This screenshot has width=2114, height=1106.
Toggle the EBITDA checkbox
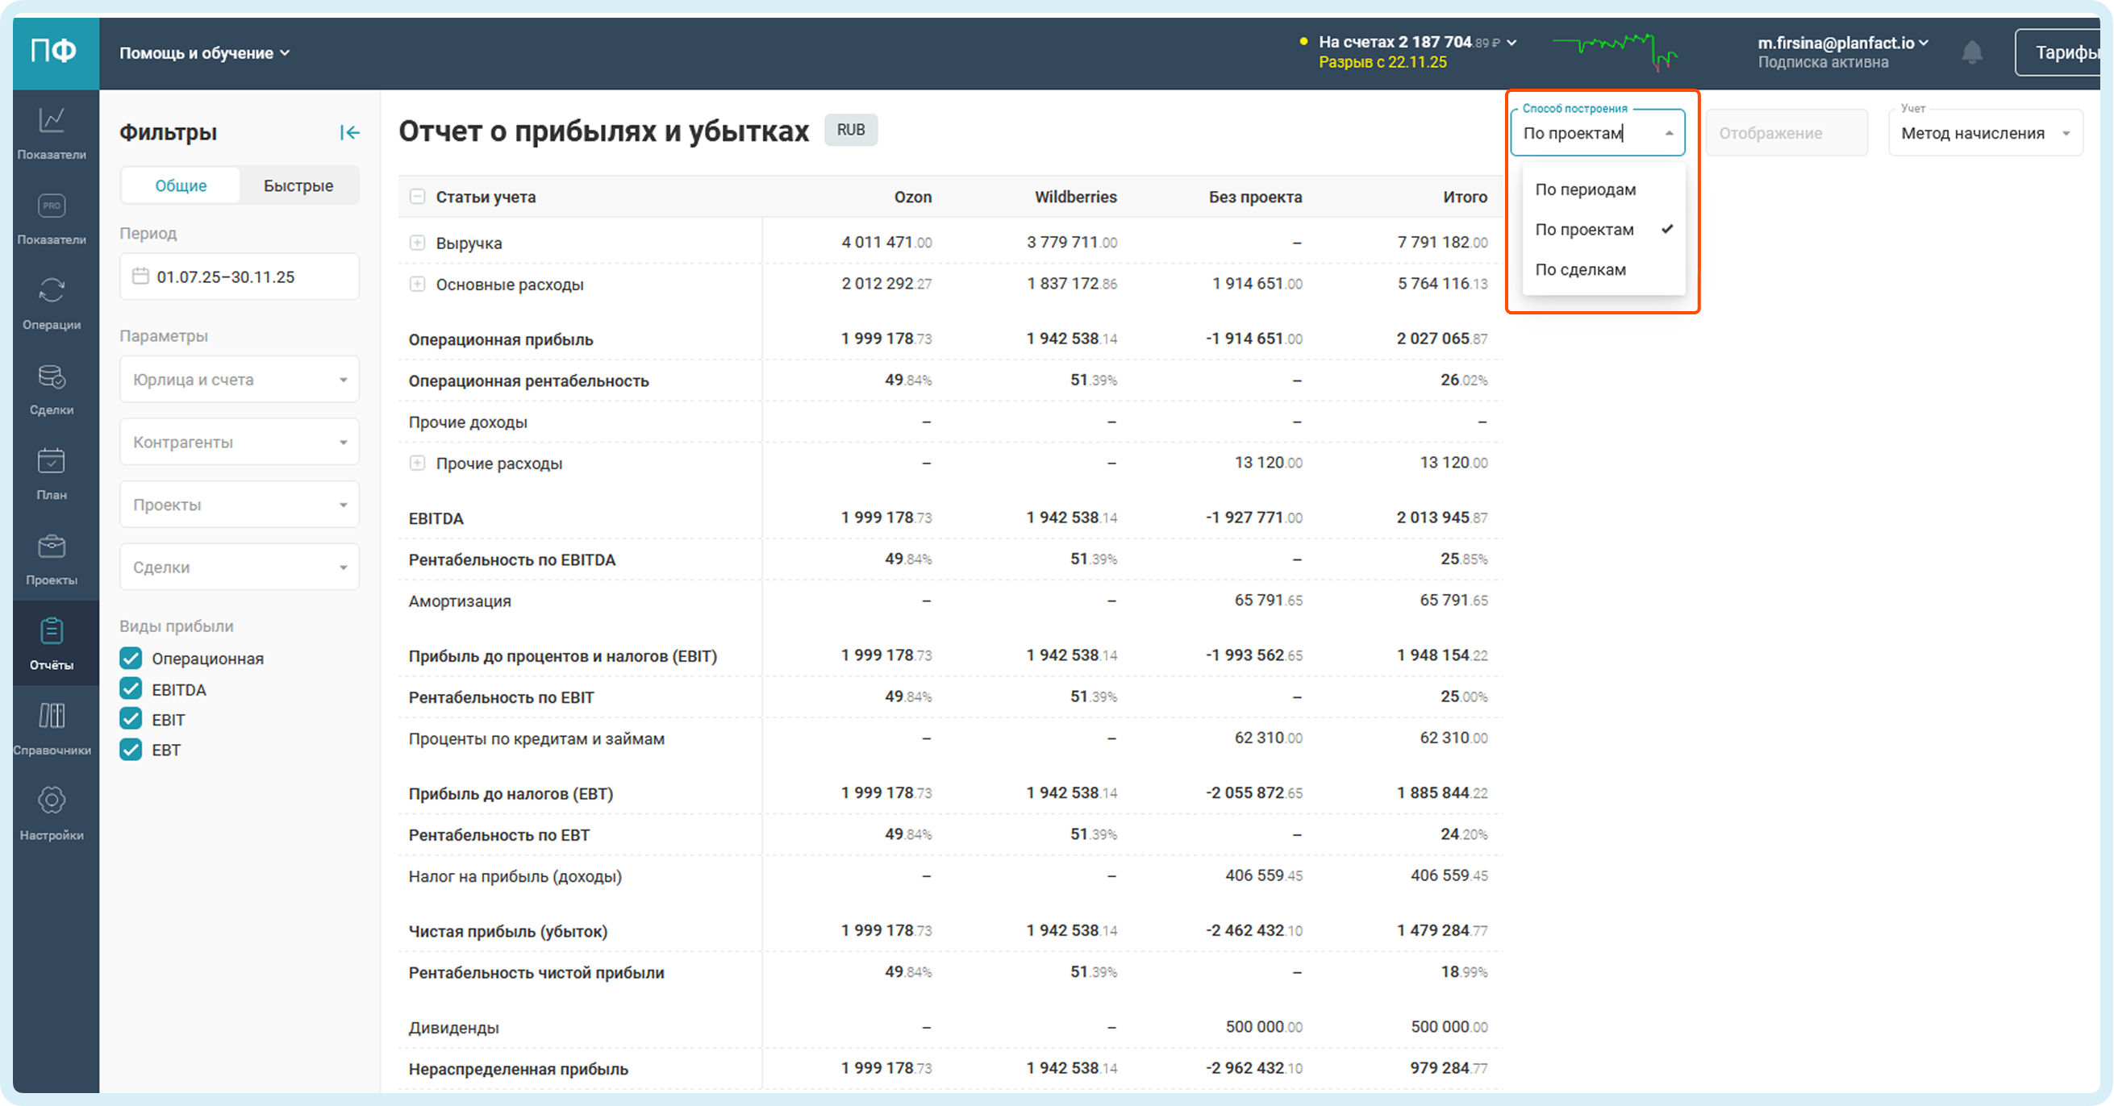[131, 689]
